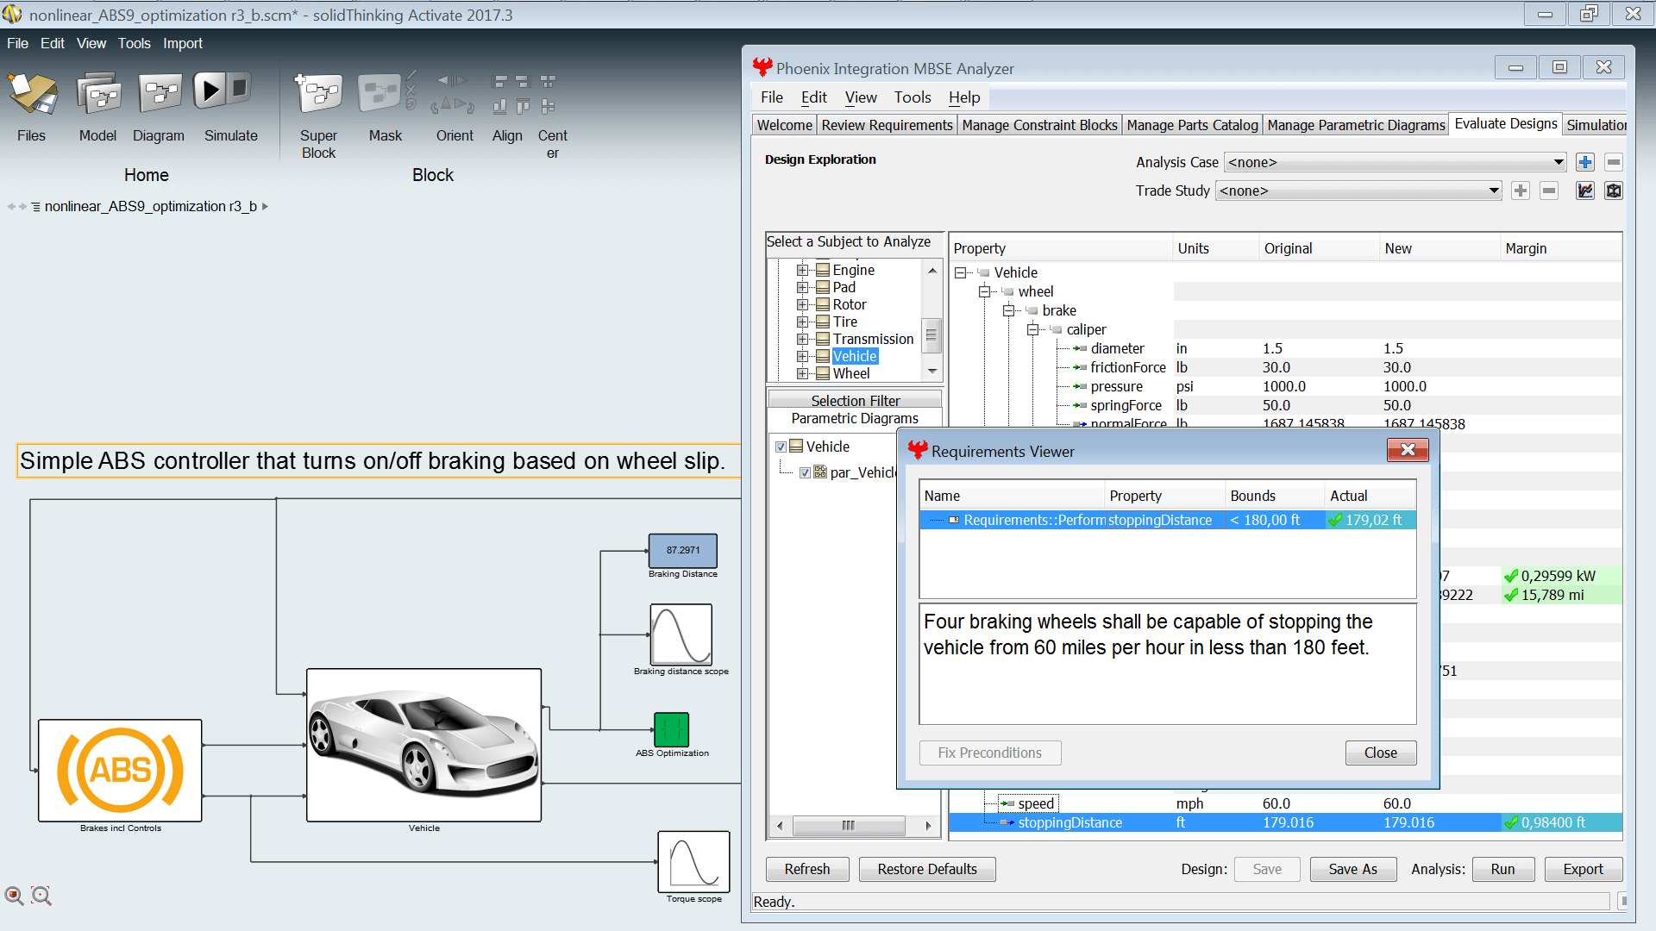The image size is (1656, 931).
Task: Click the Center alignment icon
Action: 549,93
